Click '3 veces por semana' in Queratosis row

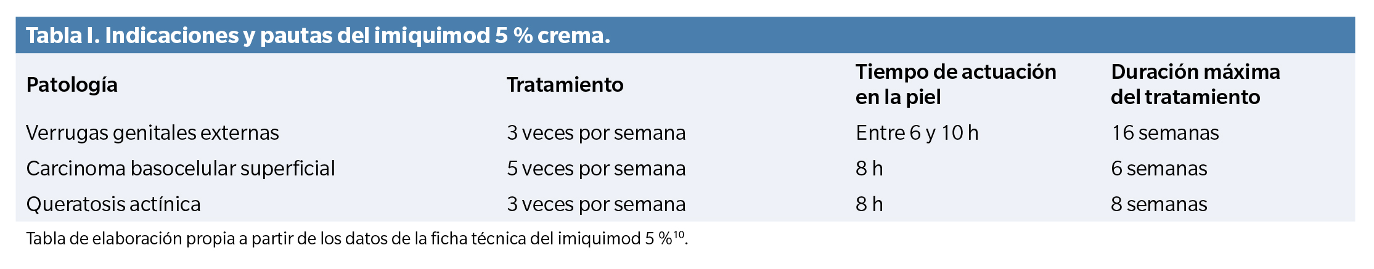[595, 204]
